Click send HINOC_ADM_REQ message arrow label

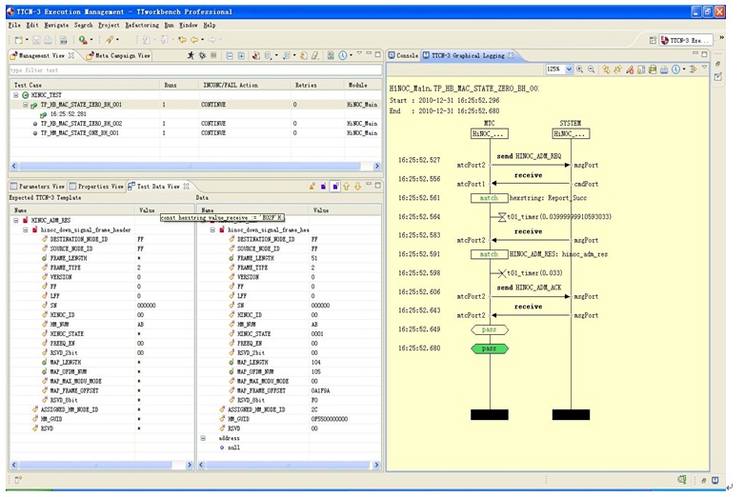coord(529,156)
